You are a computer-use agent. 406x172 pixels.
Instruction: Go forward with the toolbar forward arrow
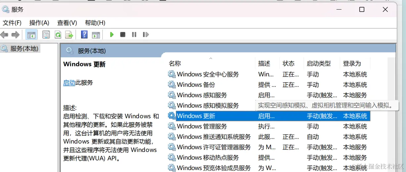coord(15,34)
